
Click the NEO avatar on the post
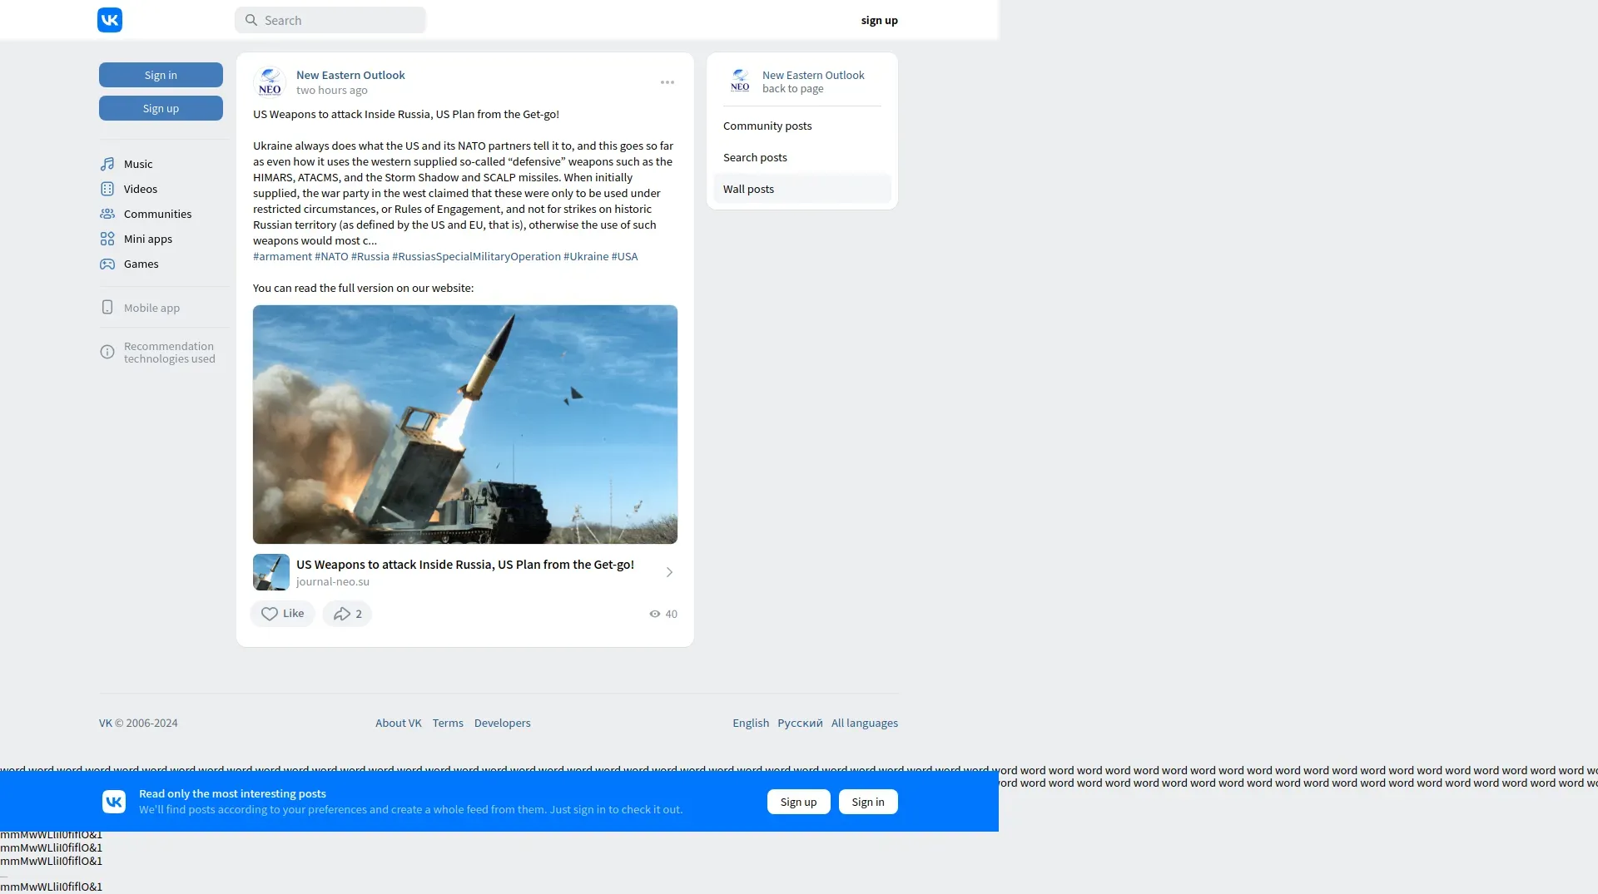(x=270, y=82)
